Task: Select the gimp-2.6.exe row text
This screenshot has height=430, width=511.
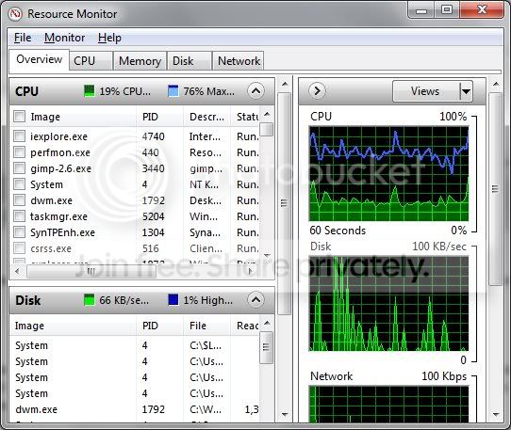Action: tap(60, 168)
